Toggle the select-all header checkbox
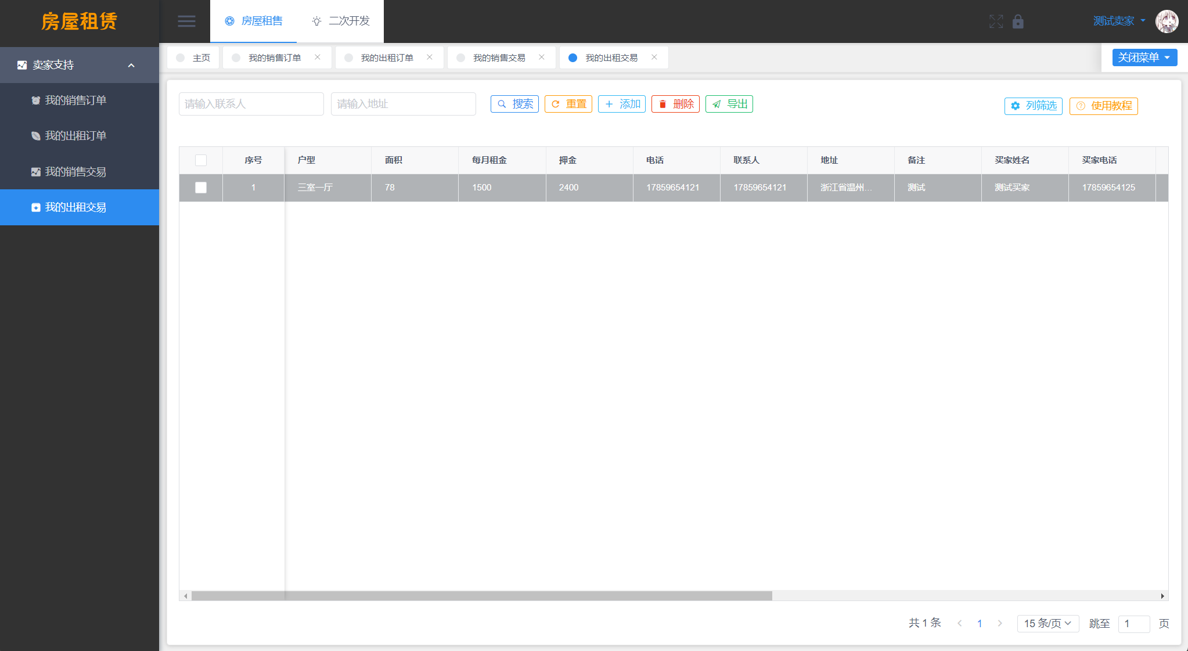Screen dimensions: 1188x651 pos(201,160)
